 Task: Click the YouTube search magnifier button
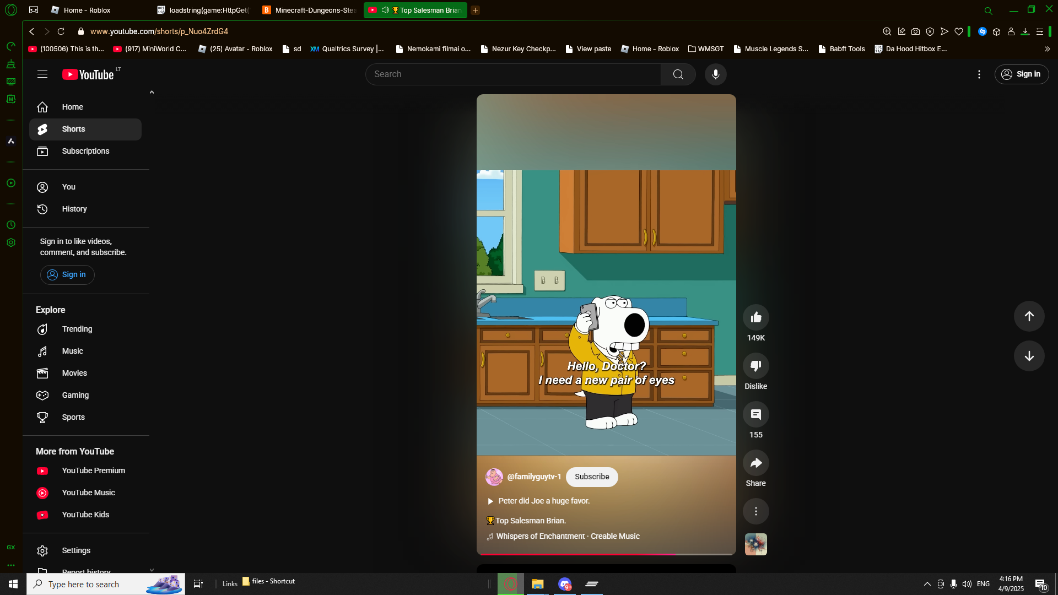678,74
